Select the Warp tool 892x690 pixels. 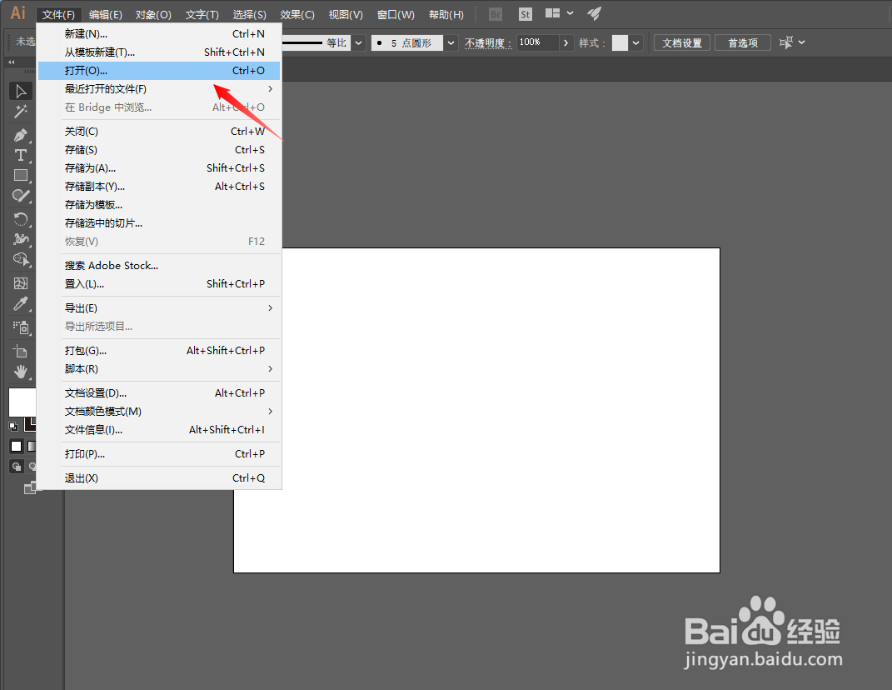point(21,240)
